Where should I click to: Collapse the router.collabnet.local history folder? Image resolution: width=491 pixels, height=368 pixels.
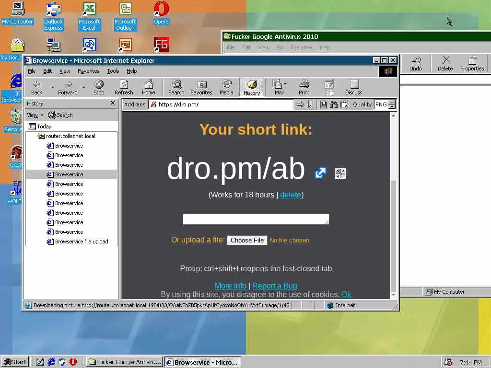tap(66, 136)
